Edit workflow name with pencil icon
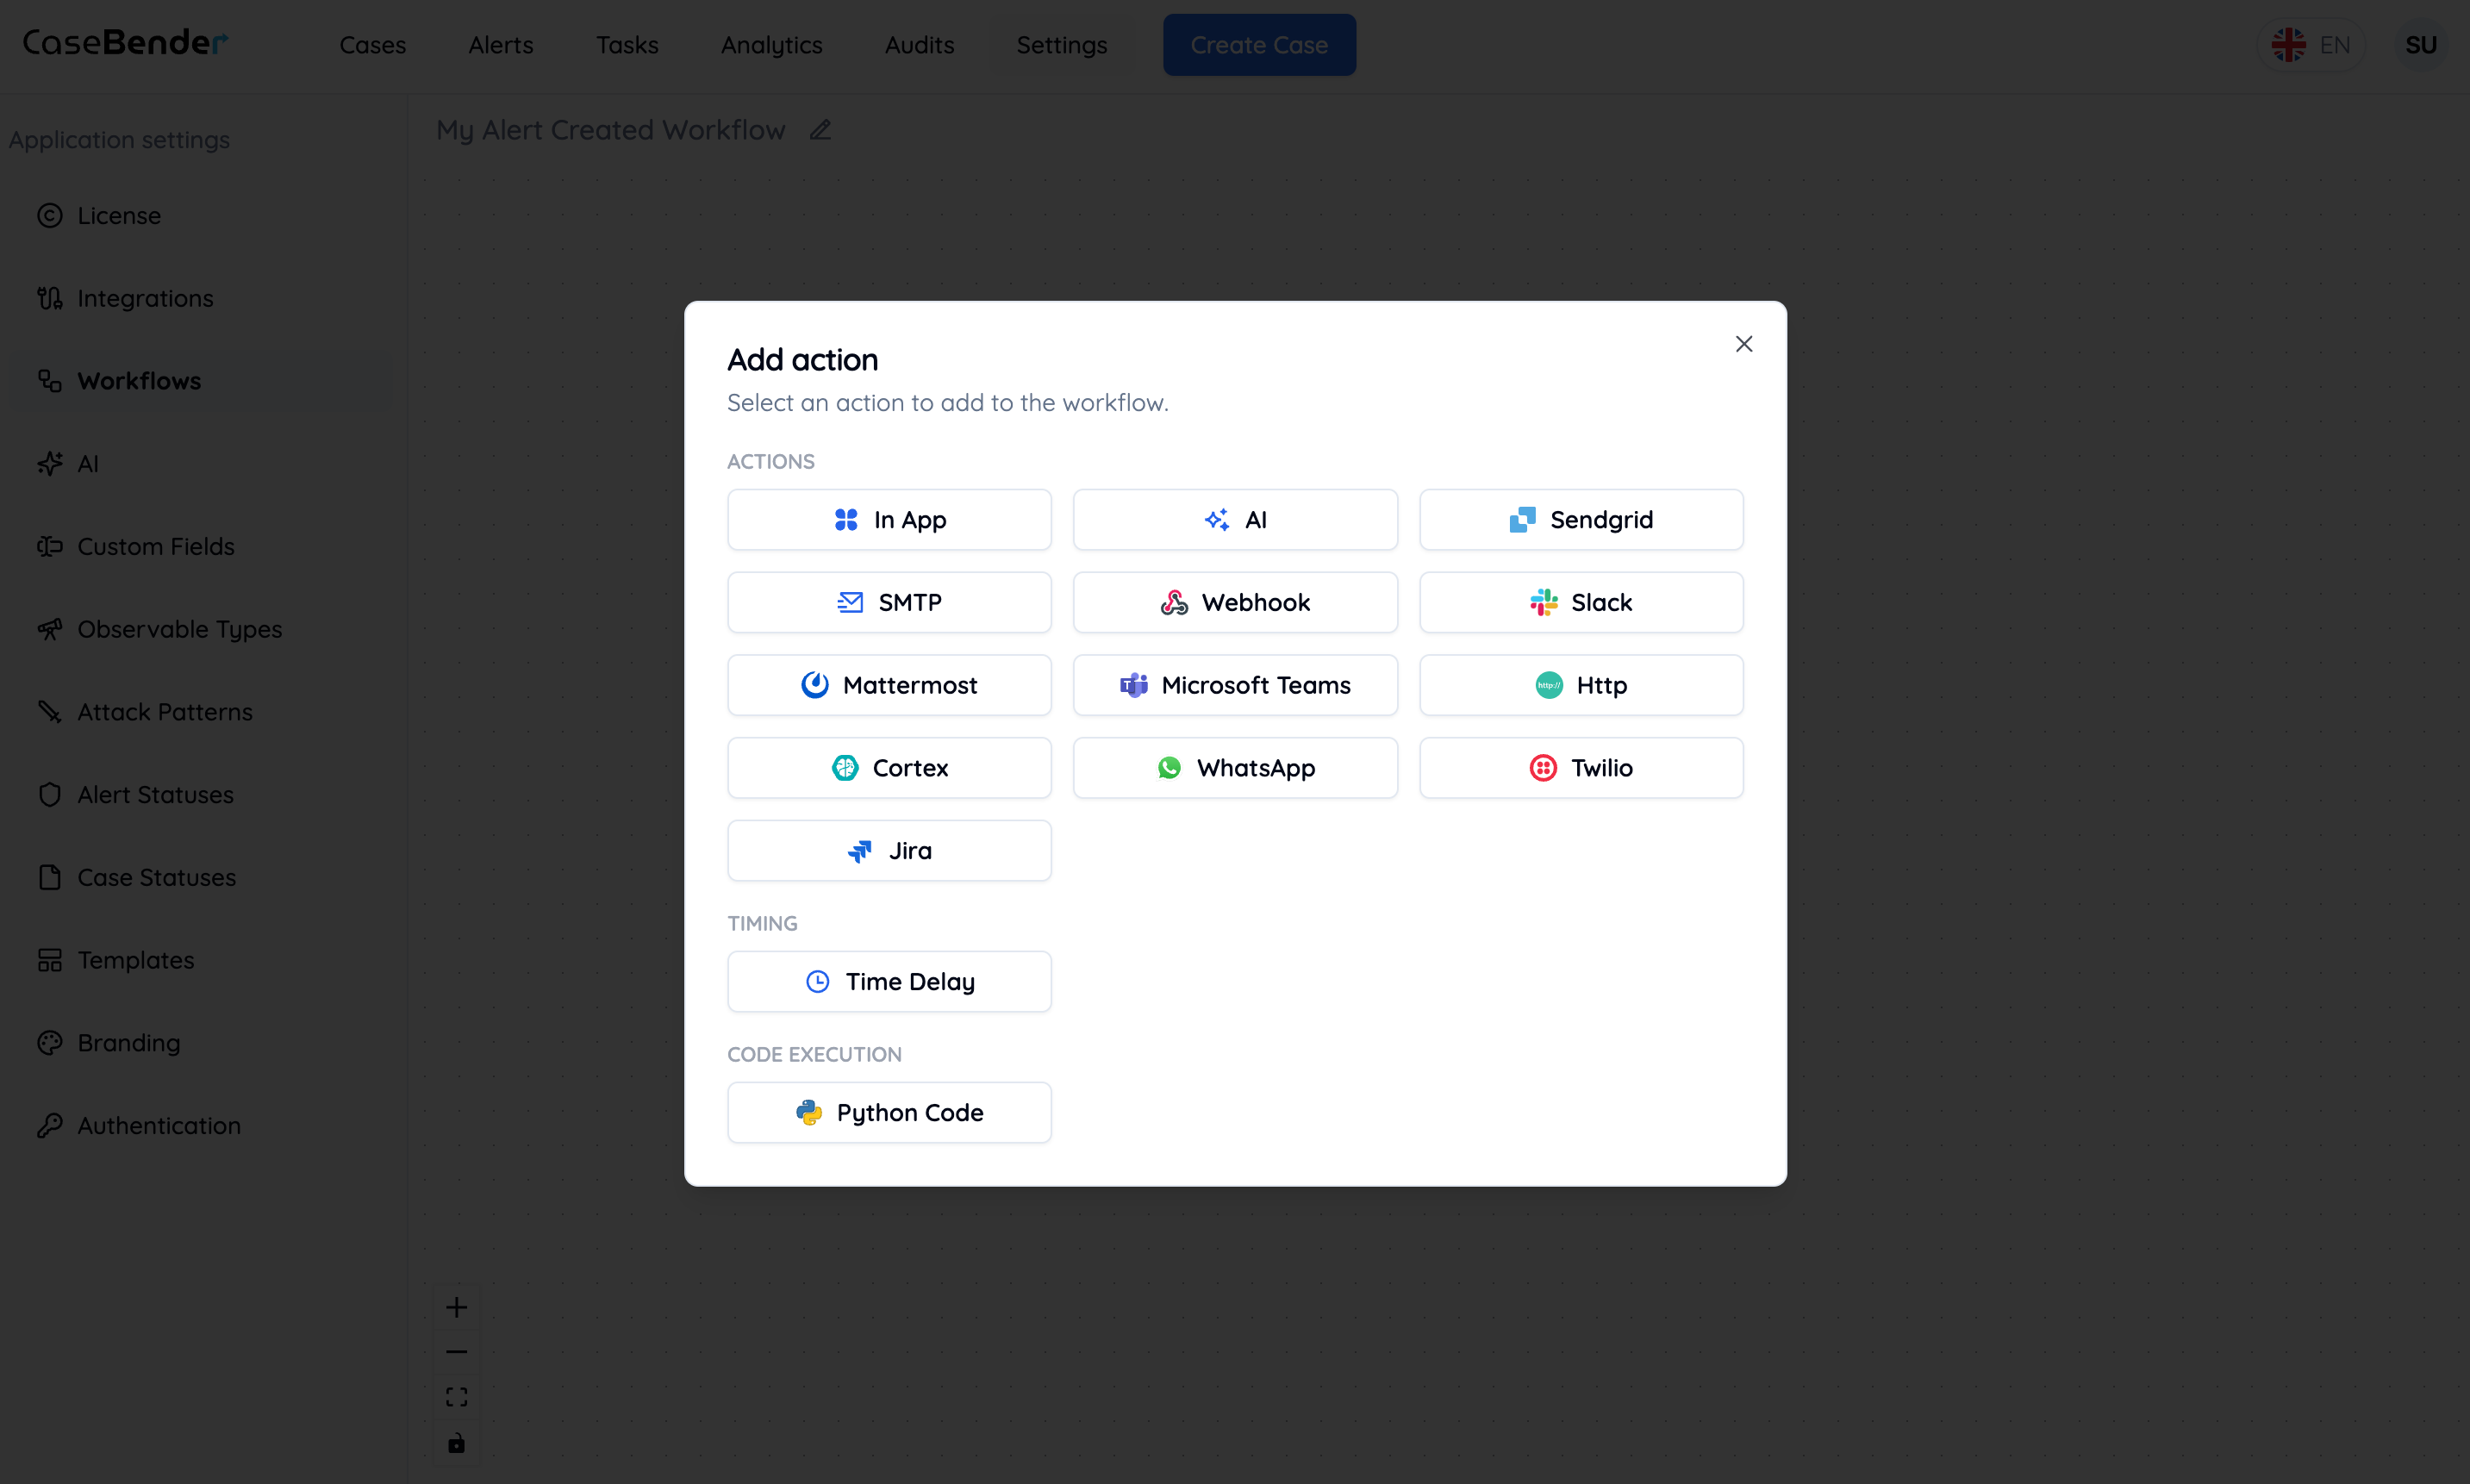The image size is (2470, 1484). pos(820,130)
